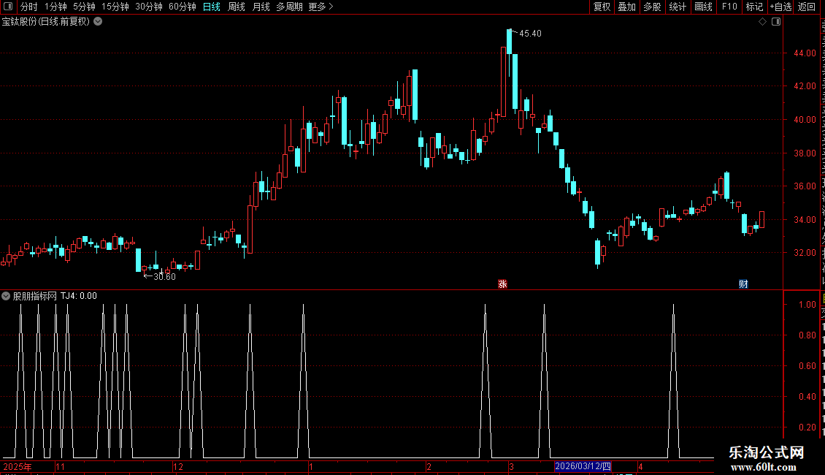Click the 36.00 price axis label
Viewport: 825px width, 475px height.
click(805, 186)
